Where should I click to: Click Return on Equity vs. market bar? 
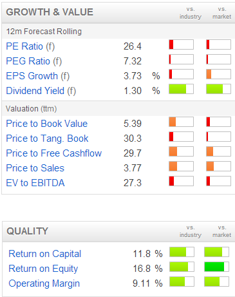point(216,267)
